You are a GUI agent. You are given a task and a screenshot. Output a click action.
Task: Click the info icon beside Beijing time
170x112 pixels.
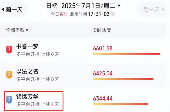(113, 14)
